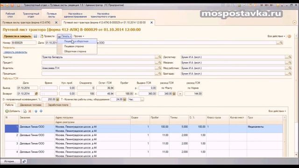Close the Путевой лист B-000029 document tab
This screenshot has width=299, height=168.
151,22
